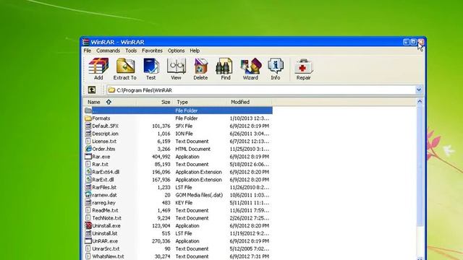Click the WinRAR title bar app icon
Screen dimensions: 463x260
(x=85, y=42)
